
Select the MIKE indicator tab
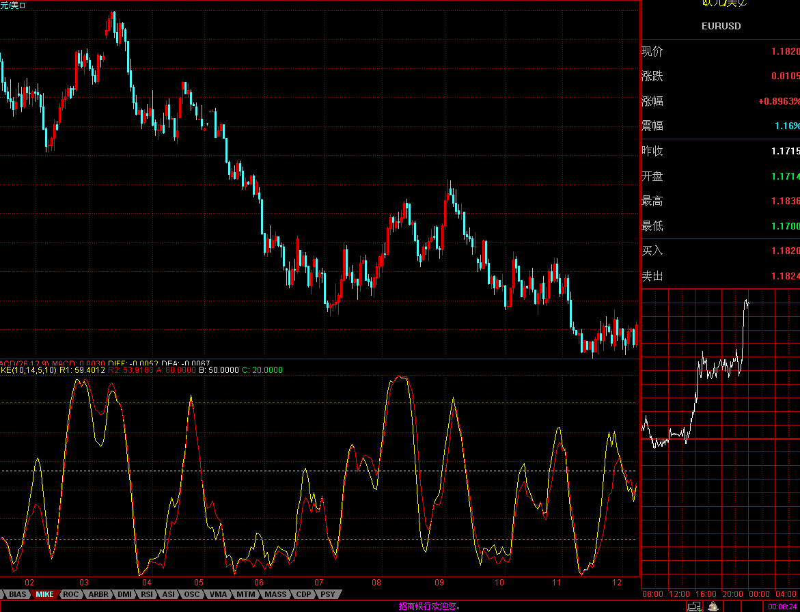(45, 594)
